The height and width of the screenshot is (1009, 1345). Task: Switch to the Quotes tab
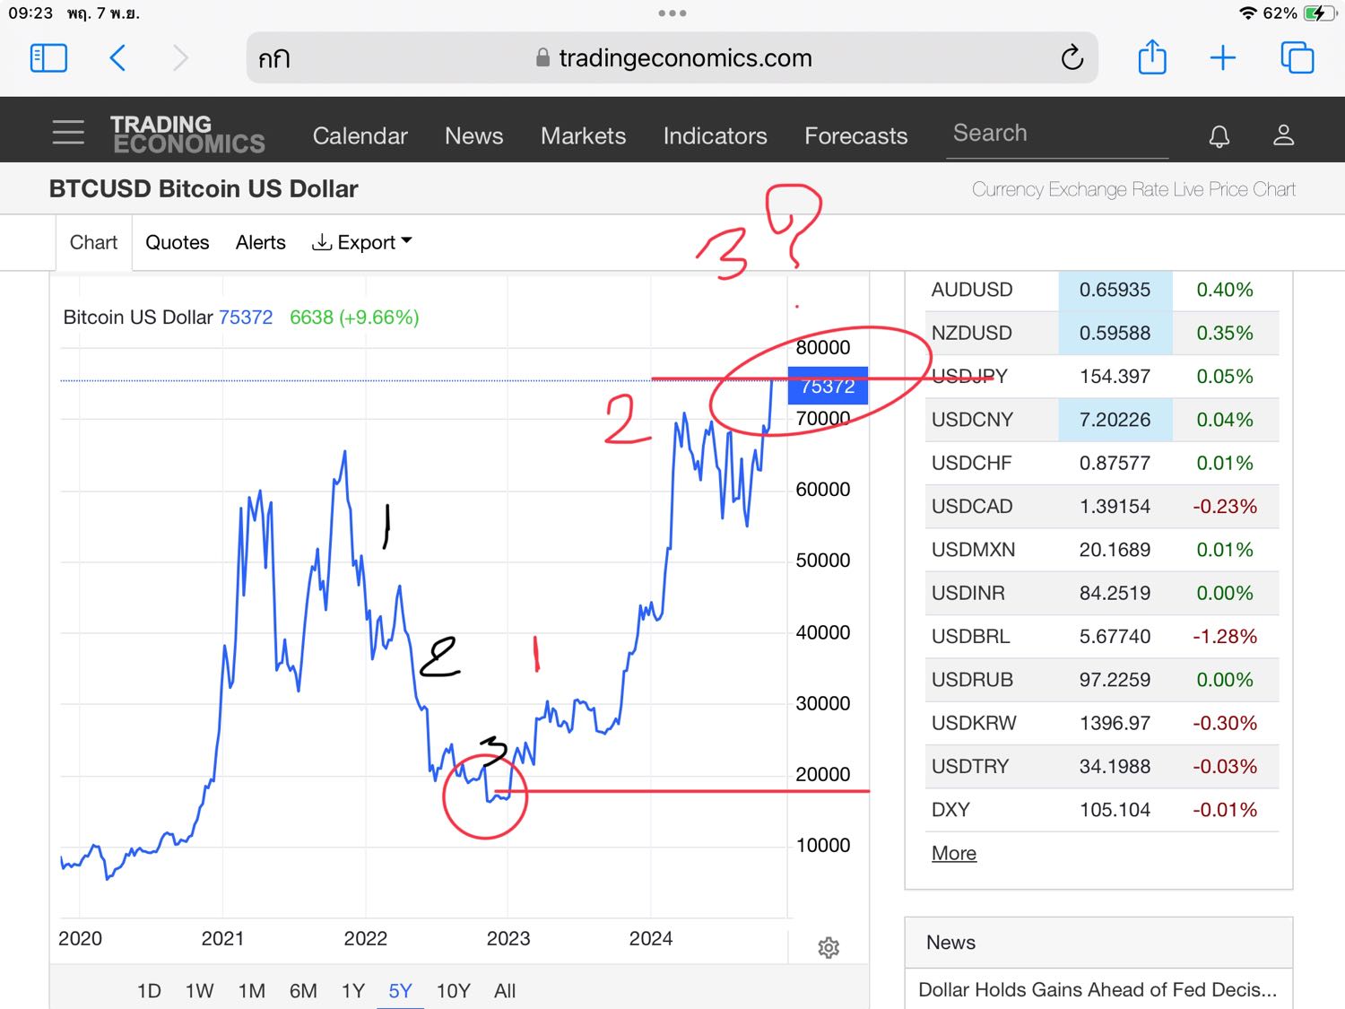[177, 242]
